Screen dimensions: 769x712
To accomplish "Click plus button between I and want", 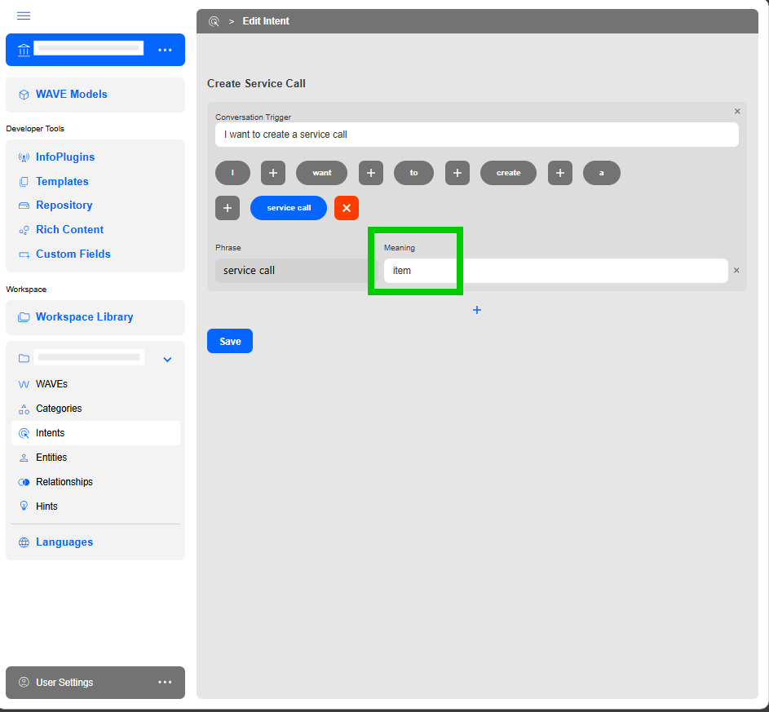I will (272, 173).
